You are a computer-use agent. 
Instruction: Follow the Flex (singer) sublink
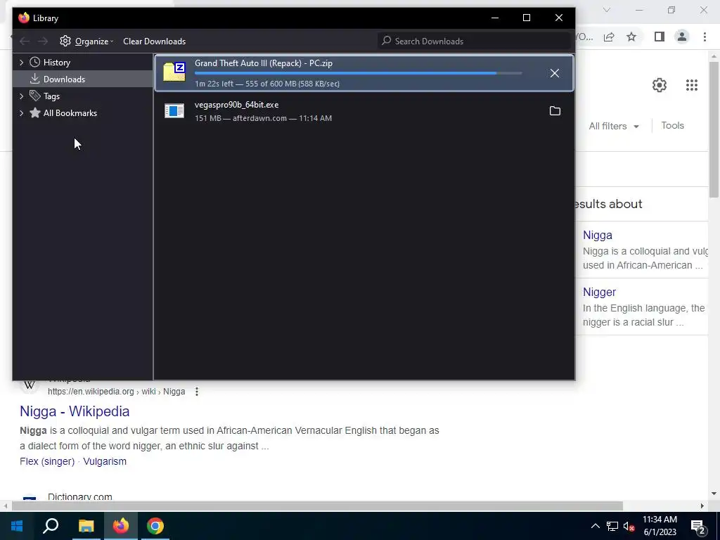coord(47,461)
